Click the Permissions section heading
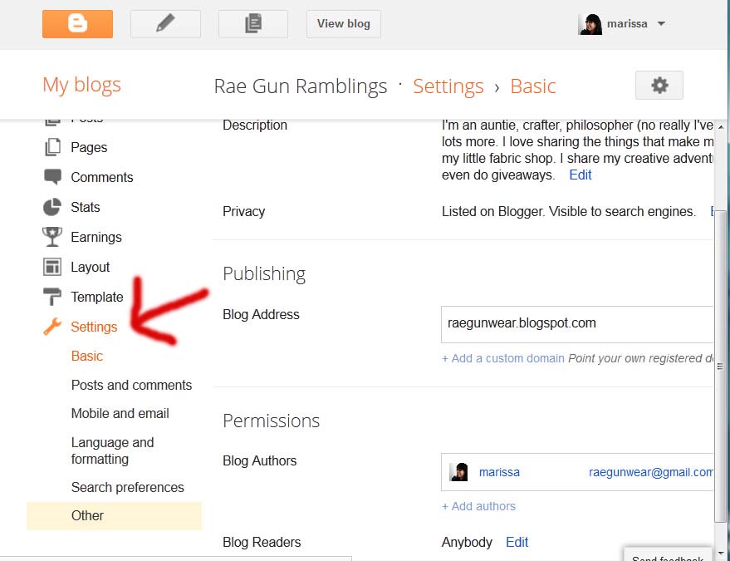 coord(271,421)
